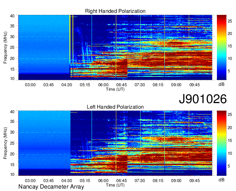Click the top plot's color scale bar
The height and width of the screenshot is (191, 236).
[221, 47]
